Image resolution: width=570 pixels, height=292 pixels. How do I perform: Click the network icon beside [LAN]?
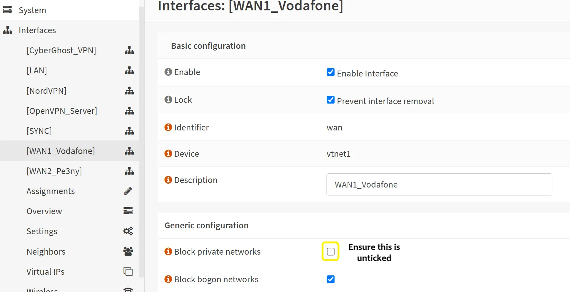129,71
